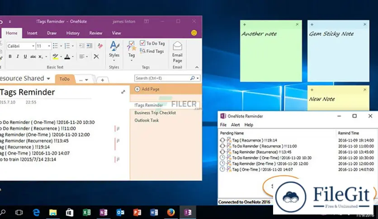Viewport: 378px width, 219px height.
Task: Switch to the Insert ribbon tab
Action: (x=32, y=33)
